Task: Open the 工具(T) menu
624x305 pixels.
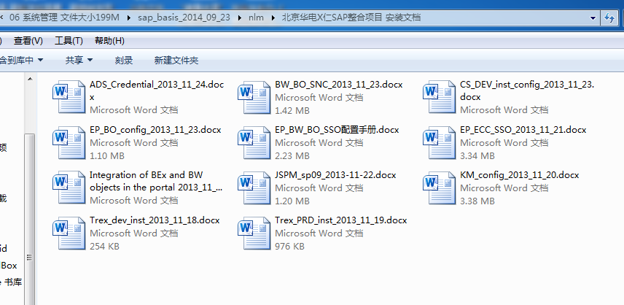Action: pos(69,41)
